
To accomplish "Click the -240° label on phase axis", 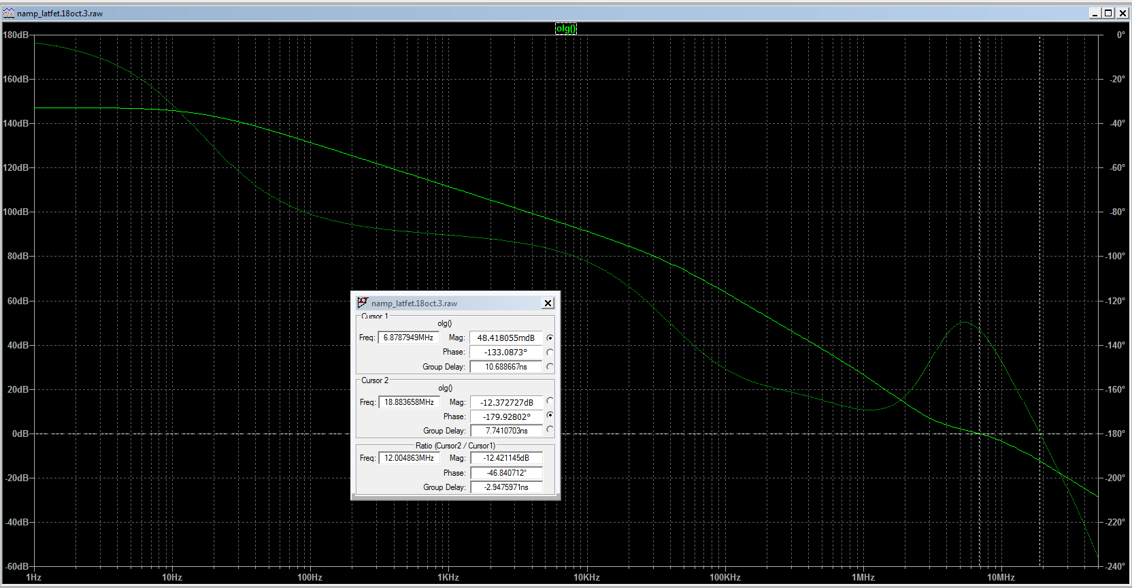I will click(x=1116, y=566).
